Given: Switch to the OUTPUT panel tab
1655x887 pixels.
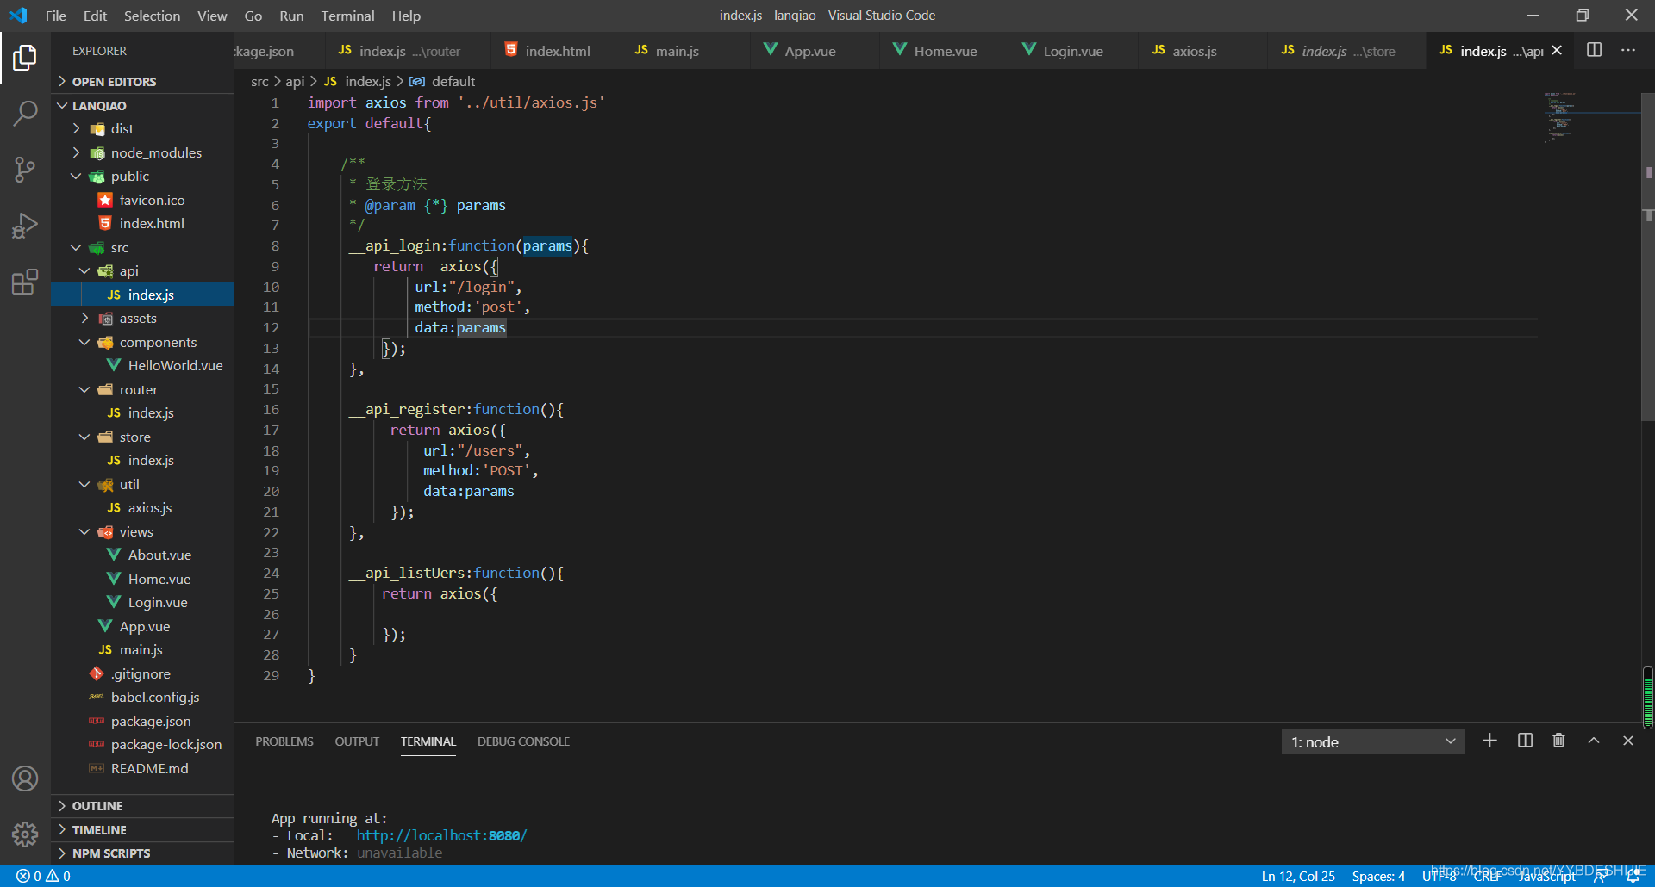Looking at the screenshot, I should [357, 741].
